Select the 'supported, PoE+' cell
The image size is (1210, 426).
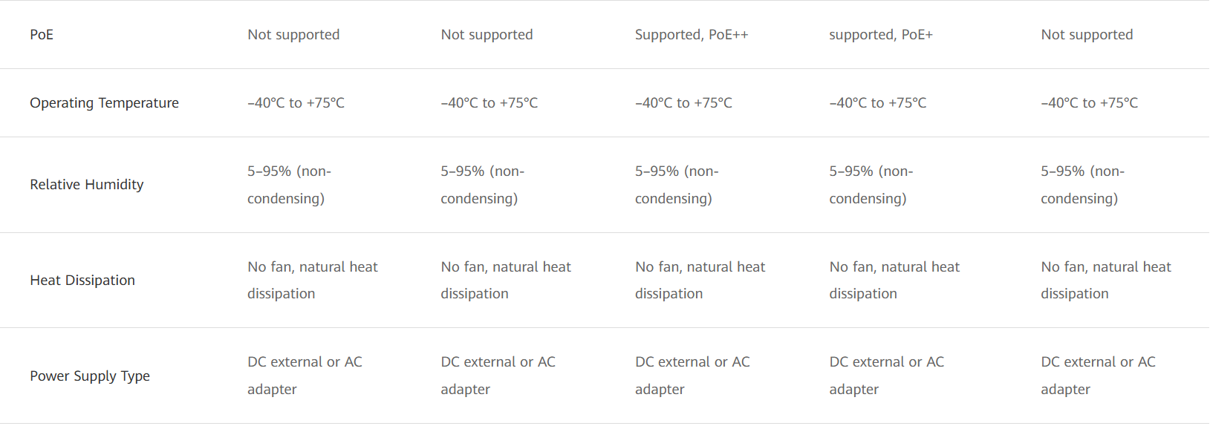880,35
